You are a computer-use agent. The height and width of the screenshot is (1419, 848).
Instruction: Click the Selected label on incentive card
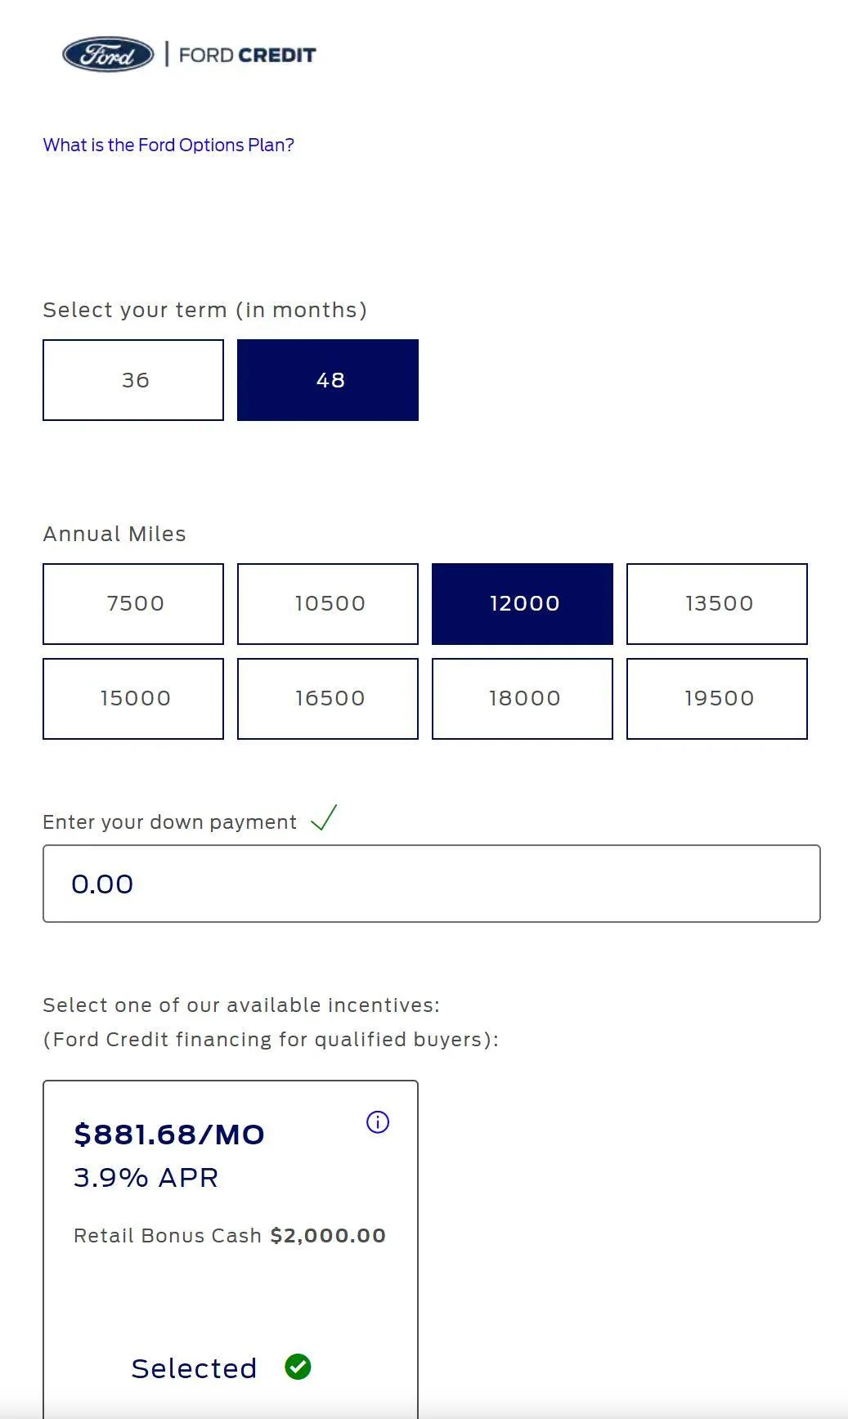click(x=194, y=1368)
